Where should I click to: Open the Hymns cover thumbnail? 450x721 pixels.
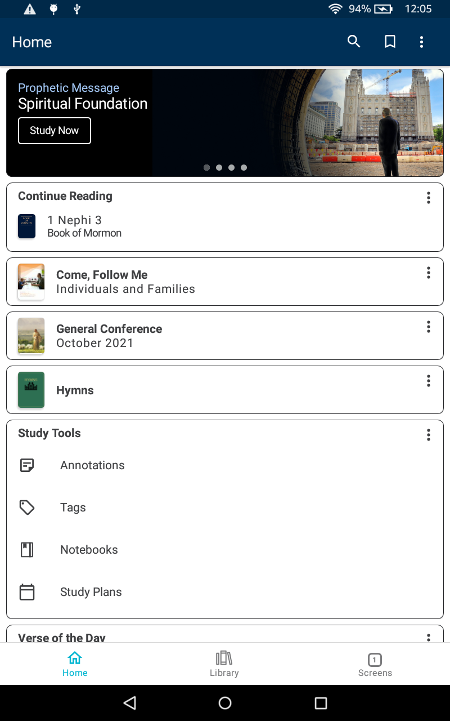point(30,389)
